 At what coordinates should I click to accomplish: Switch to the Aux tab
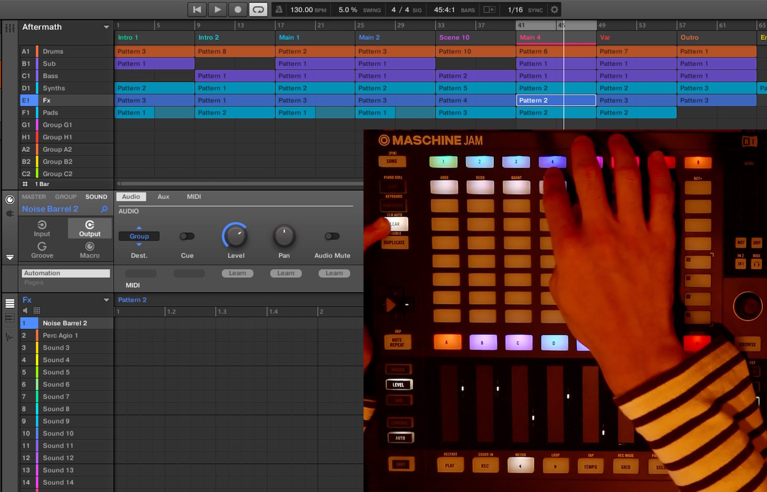(163, 196)
